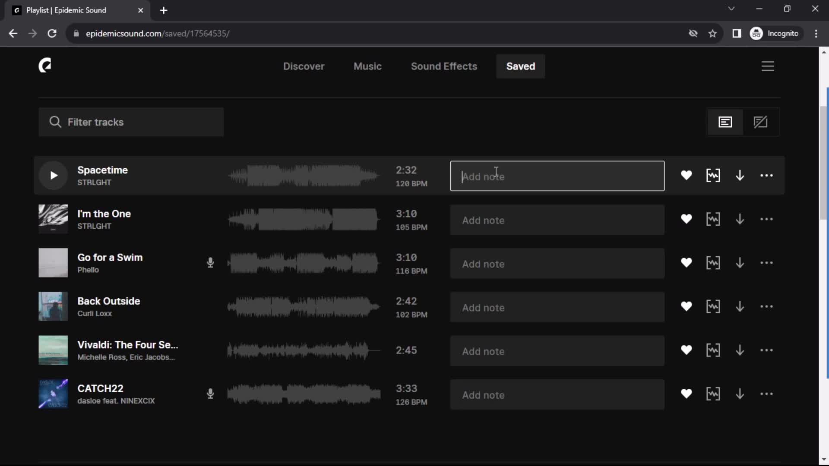This screenshot has height=466, width=829.
Task: Open the CATCH22 album thumbnail
Action: click(53, 394)
